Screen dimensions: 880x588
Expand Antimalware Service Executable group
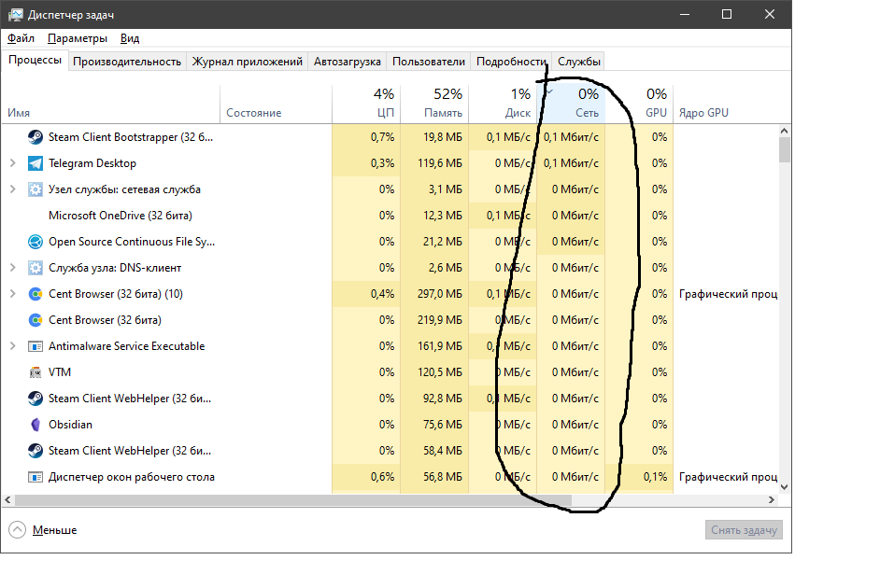point(13,346)
